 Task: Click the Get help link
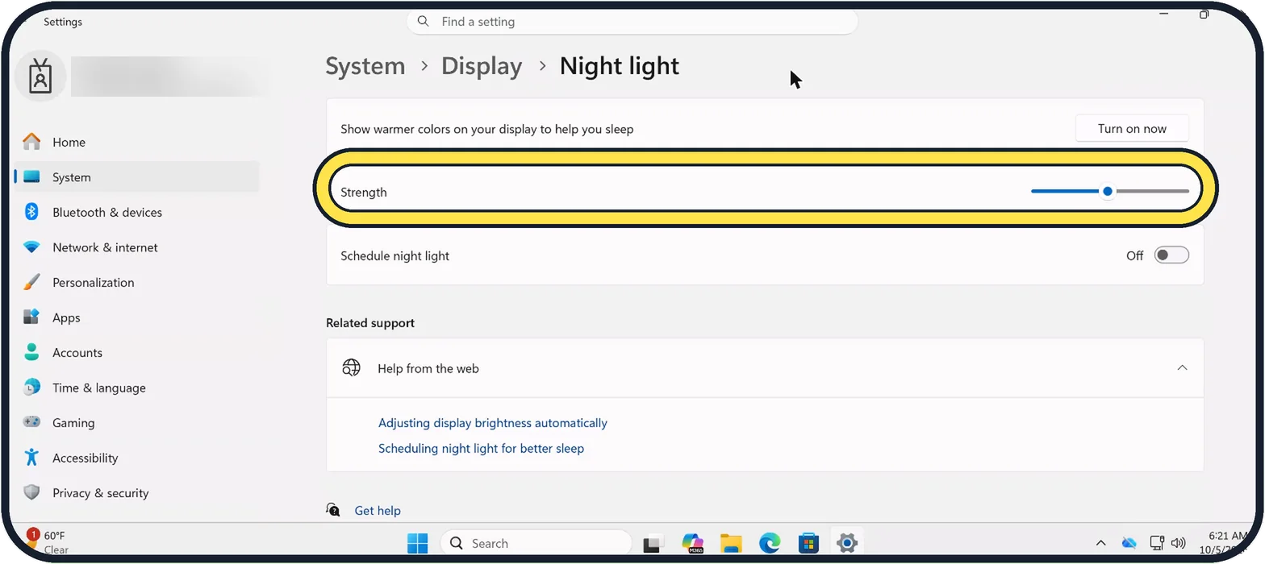click(378, 510)
